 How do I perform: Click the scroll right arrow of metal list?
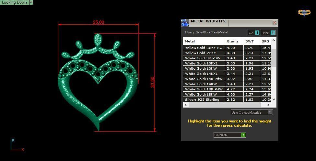pyautogui.click(x=268, y=105)
